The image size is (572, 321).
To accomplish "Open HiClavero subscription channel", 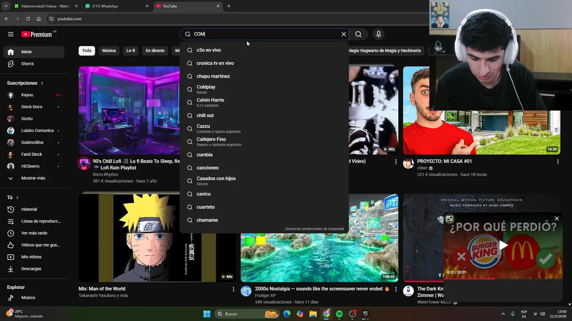I will point(34,166).
